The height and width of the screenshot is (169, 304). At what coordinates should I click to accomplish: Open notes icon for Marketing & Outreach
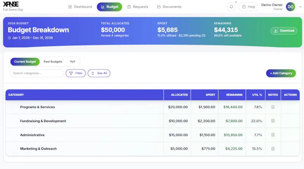click(x=273, y=149)
